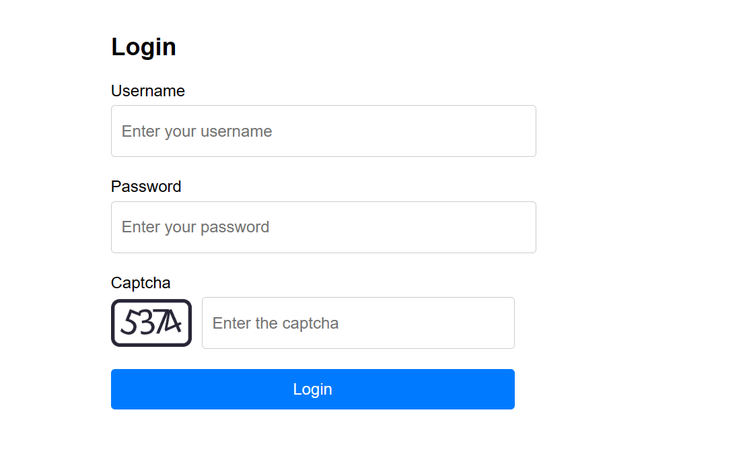Click the handwritten digits captcha box
Viewport: 753px width, 464px height.
(151, 323)
